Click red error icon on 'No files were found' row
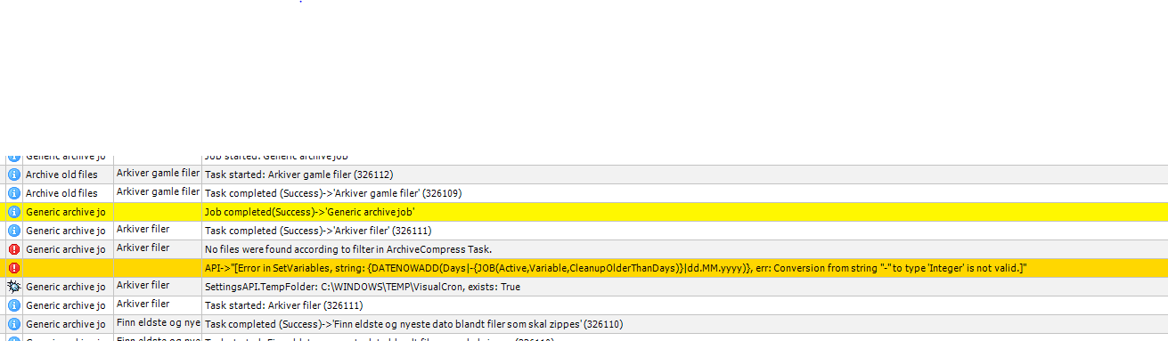 coord(13,249)
